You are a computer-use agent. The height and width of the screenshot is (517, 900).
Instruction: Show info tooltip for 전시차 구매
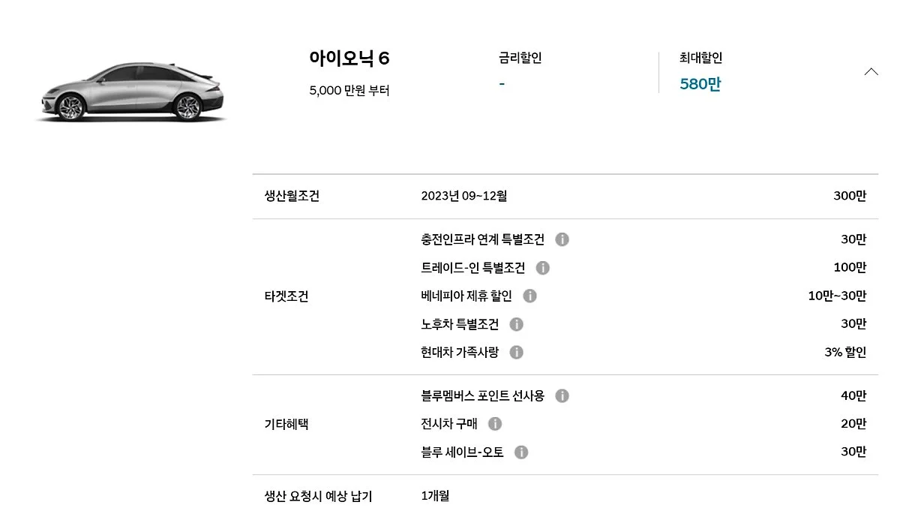[x=494, y=424]
